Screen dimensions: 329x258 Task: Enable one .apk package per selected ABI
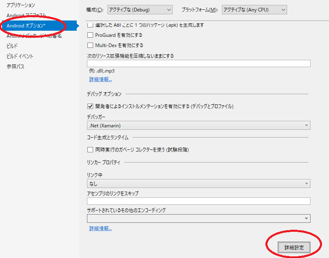pos(90,25)
